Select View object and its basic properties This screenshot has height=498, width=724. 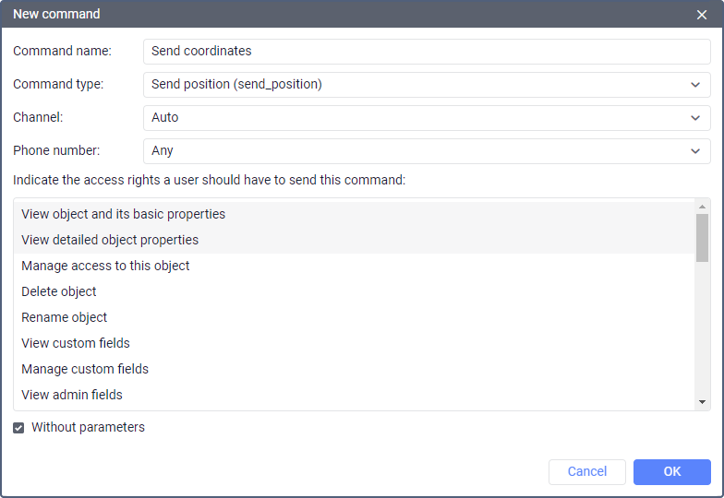coord(123,214)
